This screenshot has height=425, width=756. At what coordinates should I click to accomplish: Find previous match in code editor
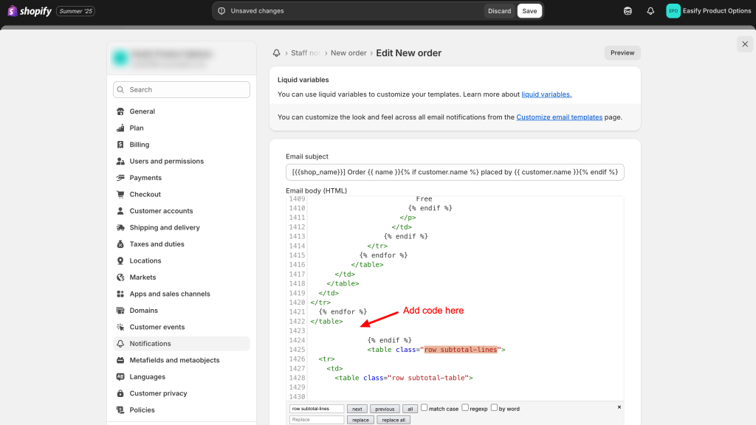click(x=385, y=409)
